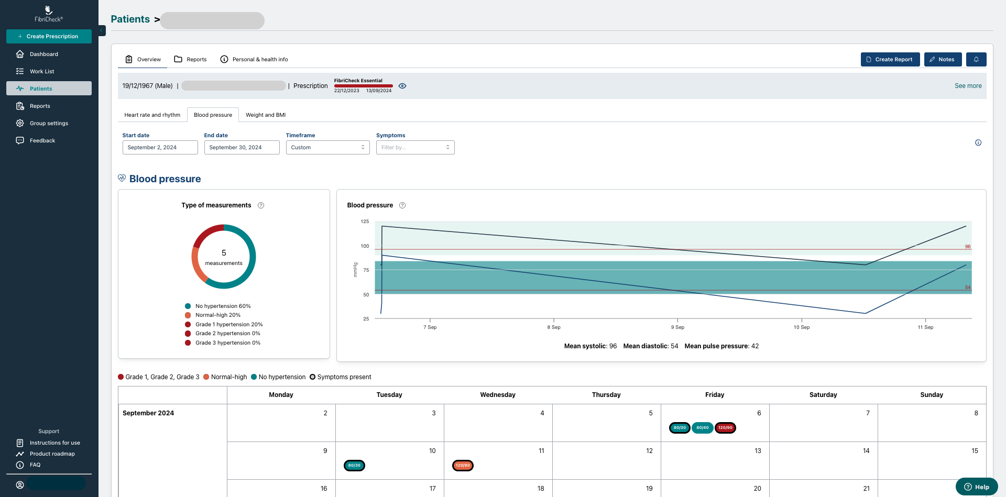Click the notification bell icon button
Screen dimensions: 1006x497
tap(976, 59)
